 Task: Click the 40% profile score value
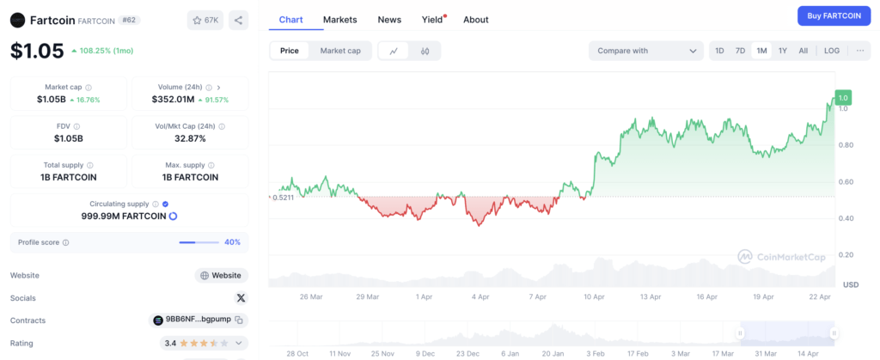(232, 242)
